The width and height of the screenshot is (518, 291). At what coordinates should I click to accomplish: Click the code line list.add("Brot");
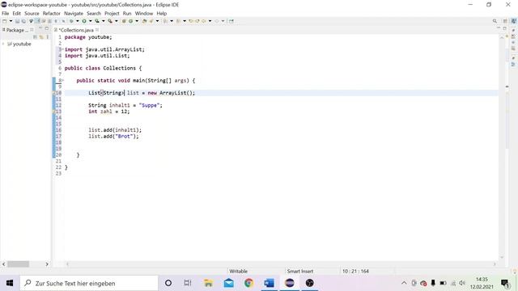113,137
